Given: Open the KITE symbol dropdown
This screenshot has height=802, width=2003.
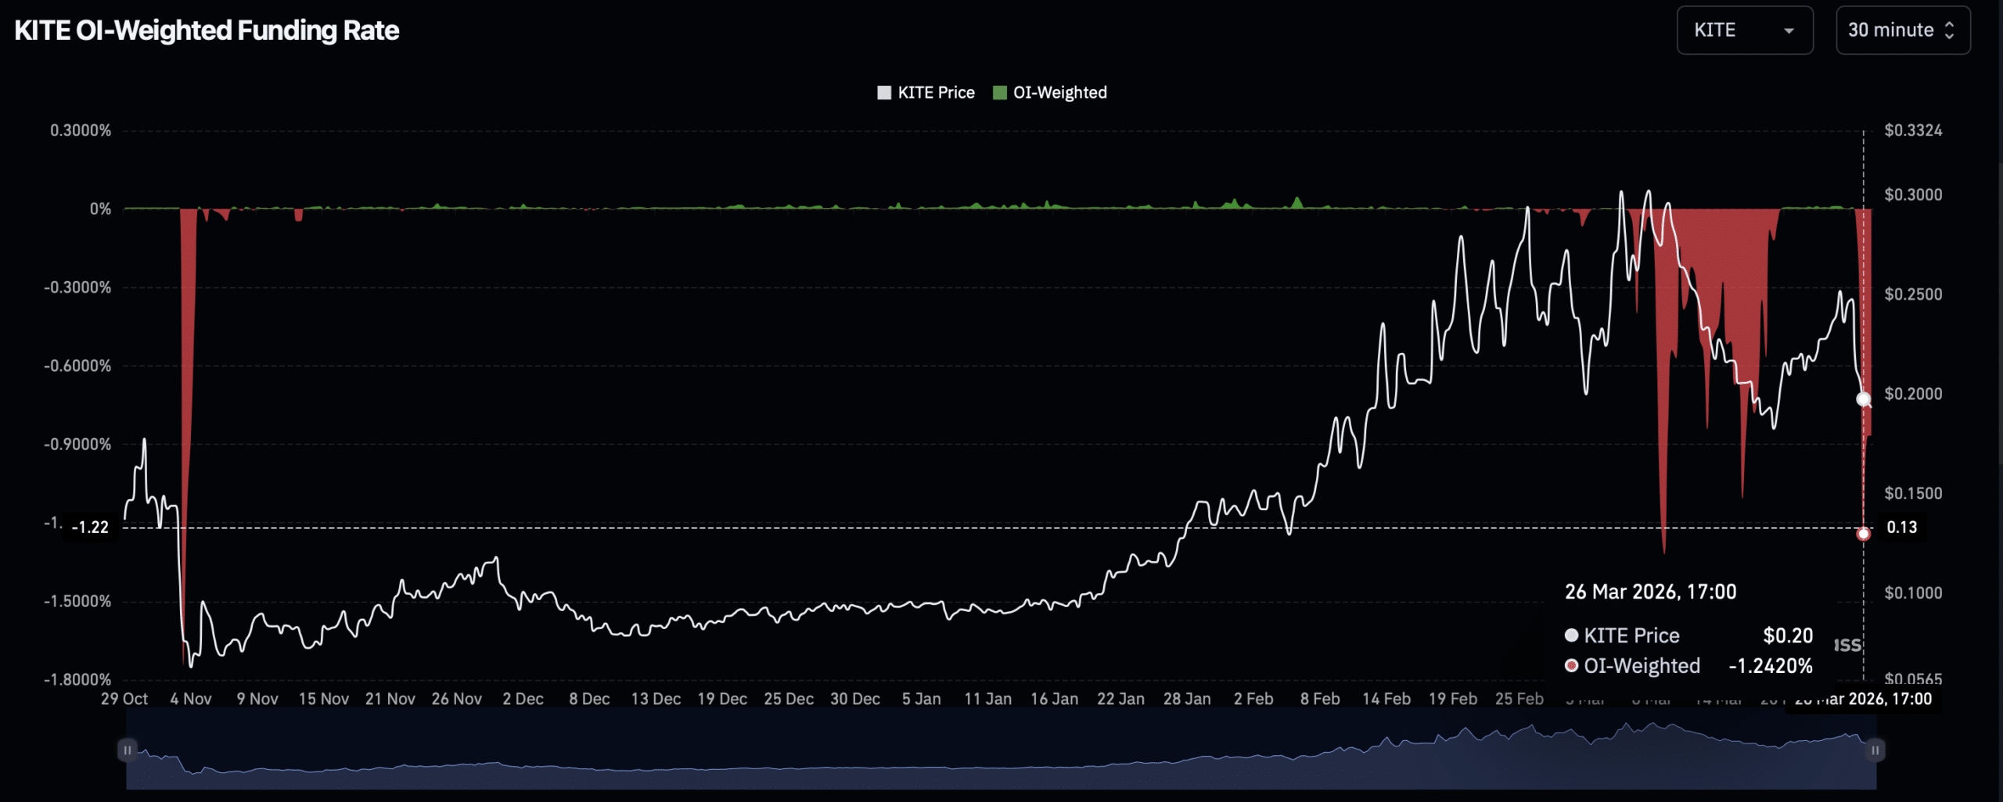Looking at the screenshot, I should 1743,31.
